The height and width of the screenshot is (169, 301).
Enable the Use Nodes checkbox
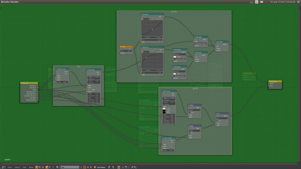(x=95, y=167)
